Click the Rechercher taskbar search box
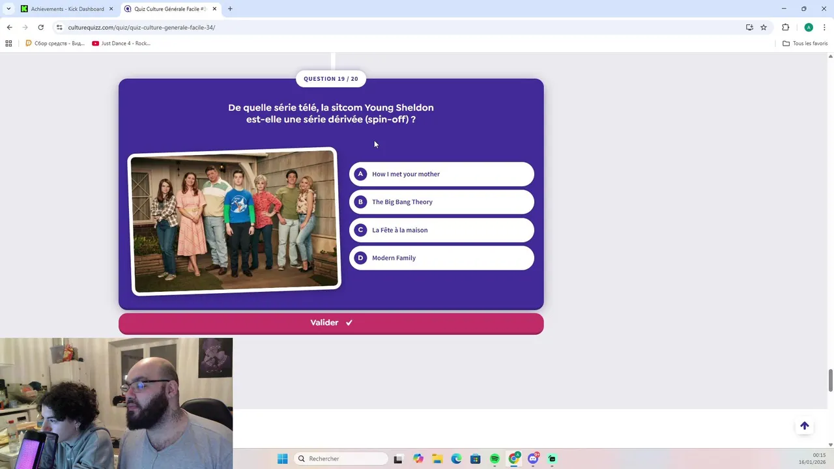Viewport: 834px width, 469px height. click(340, 459)
